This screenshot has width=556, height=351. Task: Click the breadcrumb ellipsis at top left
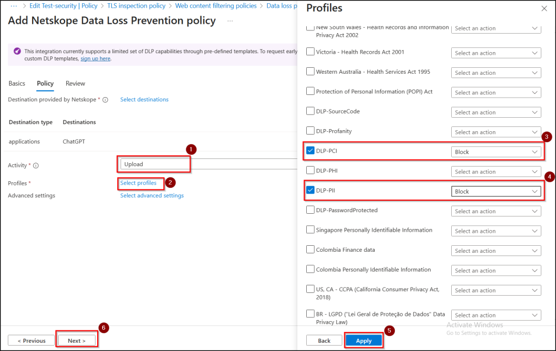click(x=14, y=5)
